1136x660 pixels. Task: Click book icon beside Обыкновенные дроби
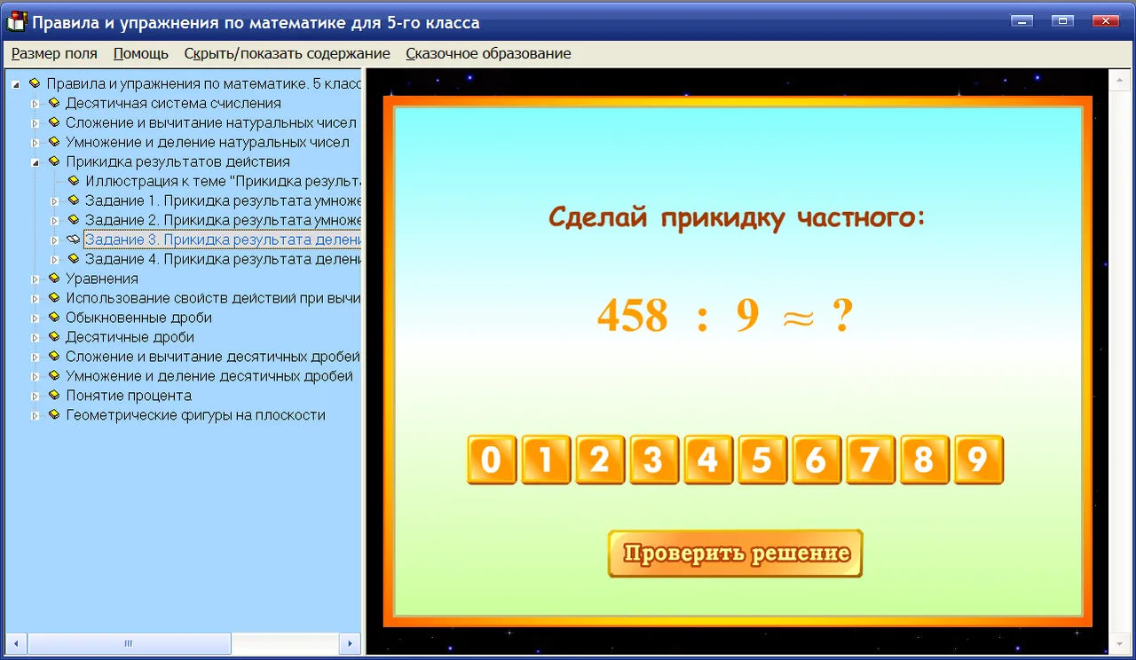(54, 318)
